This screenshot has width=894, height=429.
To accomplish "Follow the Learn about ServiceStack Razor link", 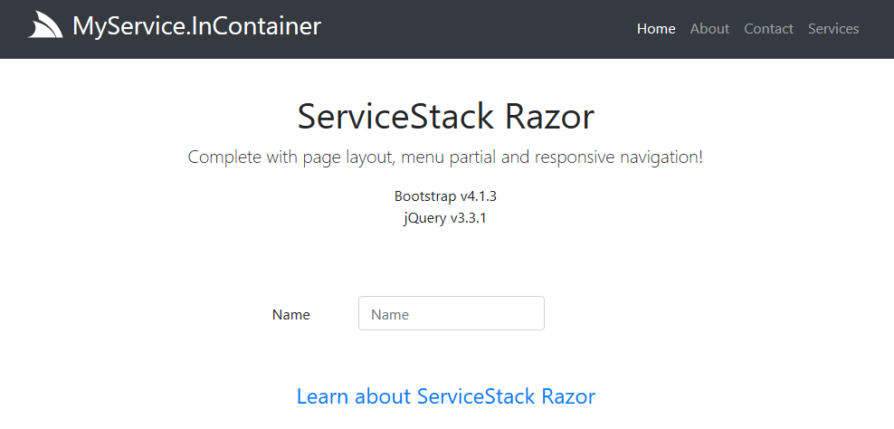I will click(x=446, y=396).
